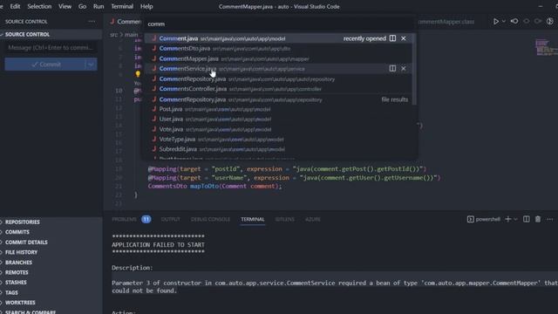Remove Comment.java from recently opened
558x314 pixels.
click(404, 38)
